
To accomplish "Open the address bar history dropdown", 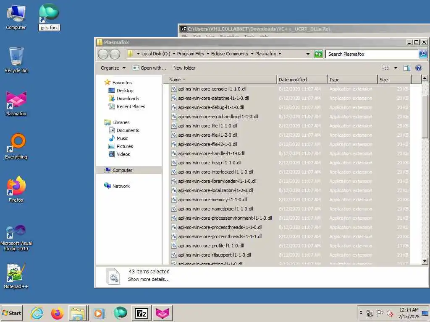I will pyautogui.click(x=308, y=54).
